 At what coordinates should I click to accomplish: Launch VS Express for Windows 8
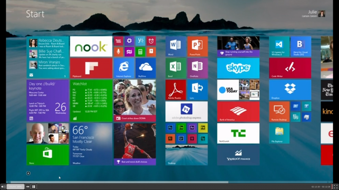coord(279,46)
